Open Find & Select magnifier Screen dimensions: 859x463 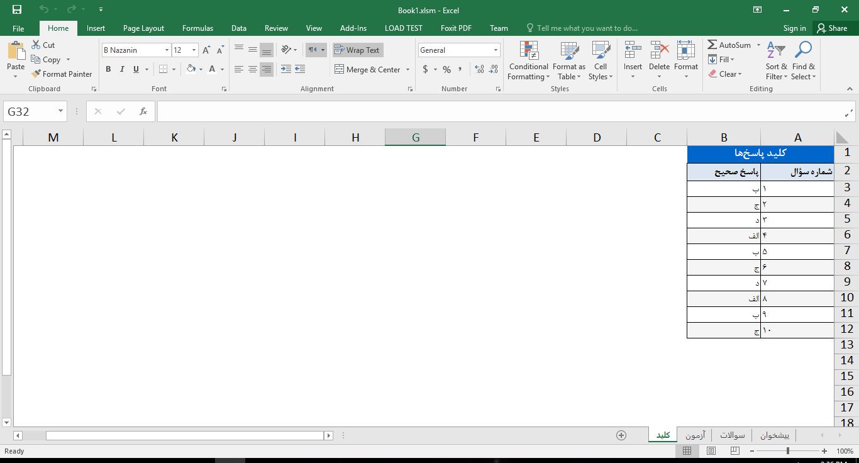click(x=804, y=61)
